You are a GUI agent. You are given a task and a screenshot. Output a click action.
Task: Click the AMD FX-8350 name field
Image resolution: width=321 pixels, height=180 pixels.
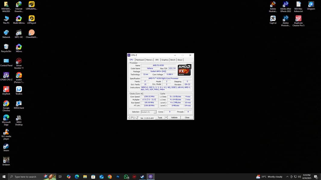pyautogui.click(x=158, y=65)
